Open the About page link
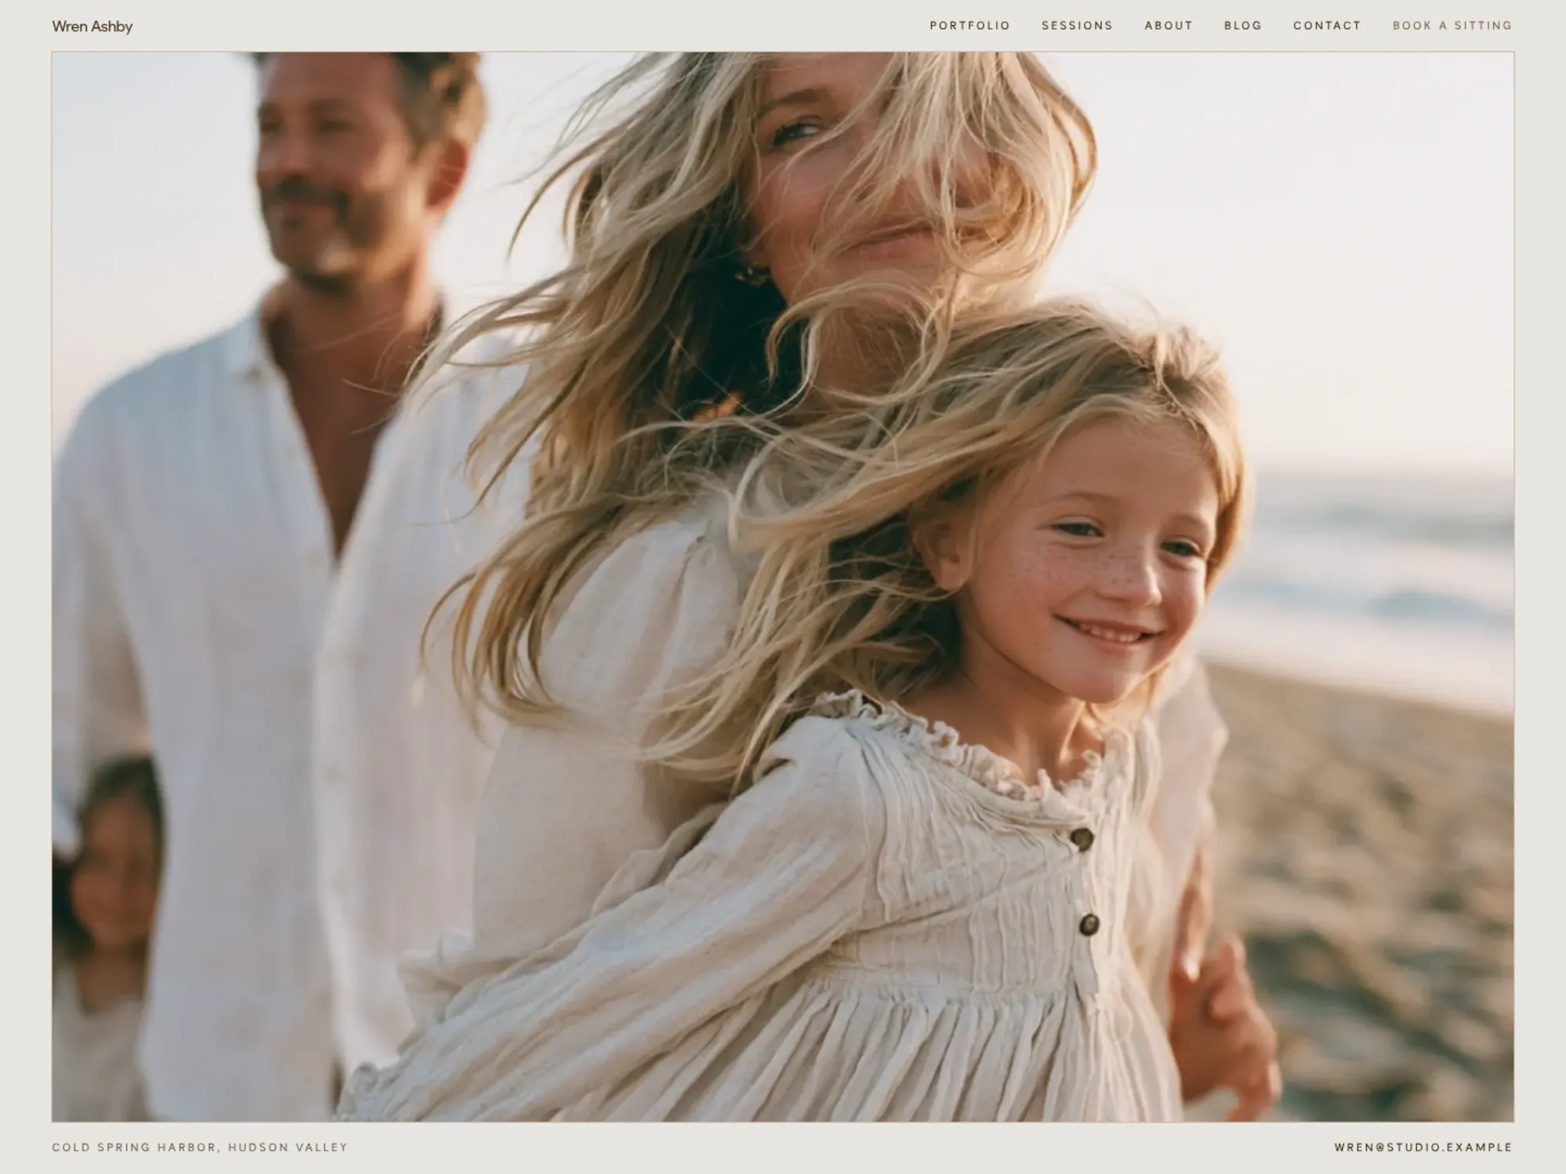This screenshot has height=1174, width=1566. click(1169, 26)
